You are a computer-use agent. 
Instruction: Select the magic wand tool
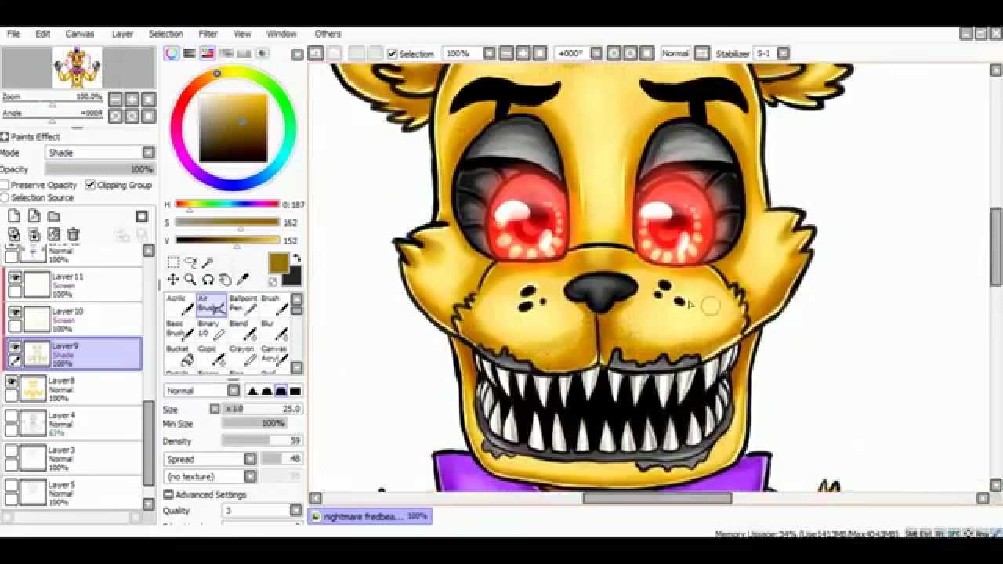coord(208,262)
